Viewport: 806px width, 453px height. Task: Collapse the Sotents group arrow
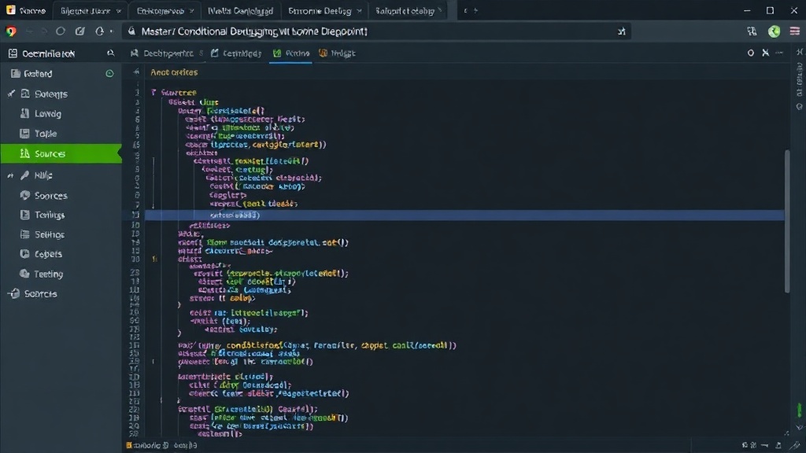click(x=11, y=94)
